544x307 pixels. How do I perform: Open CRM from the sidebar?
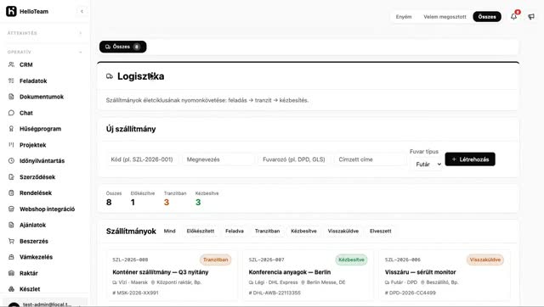45,64
